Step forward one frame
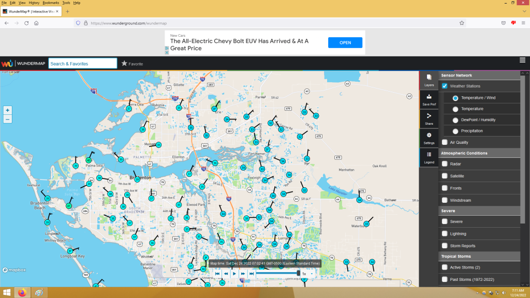530x298 pixels. click(x=243, y=274)
